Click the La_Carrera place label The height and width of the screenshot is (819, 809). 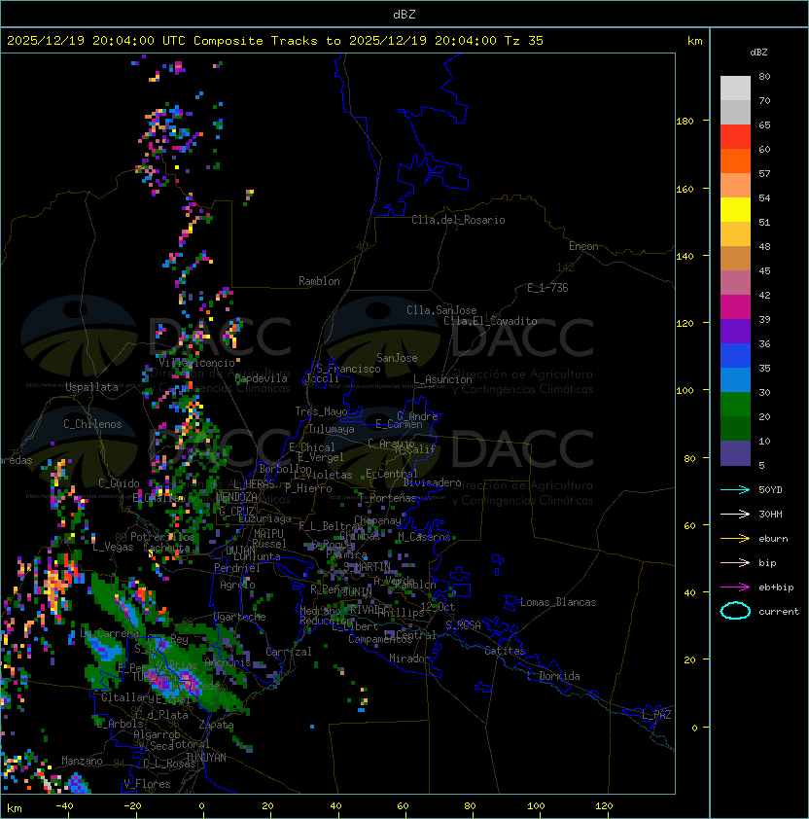point(109,633)
